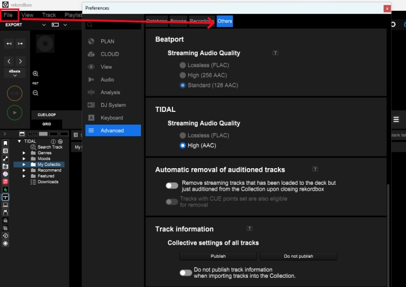Open the EXPORT mode dropdown

click(44, 25)
